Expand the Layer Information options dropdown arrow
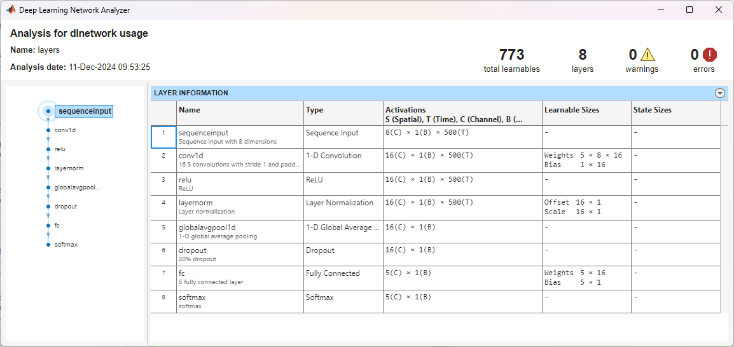Screen dimensions: 734x347 coord(720,93)
